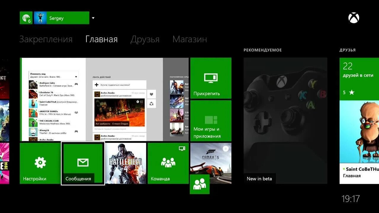Click disc icon on Forza tile

pos(226,149)
